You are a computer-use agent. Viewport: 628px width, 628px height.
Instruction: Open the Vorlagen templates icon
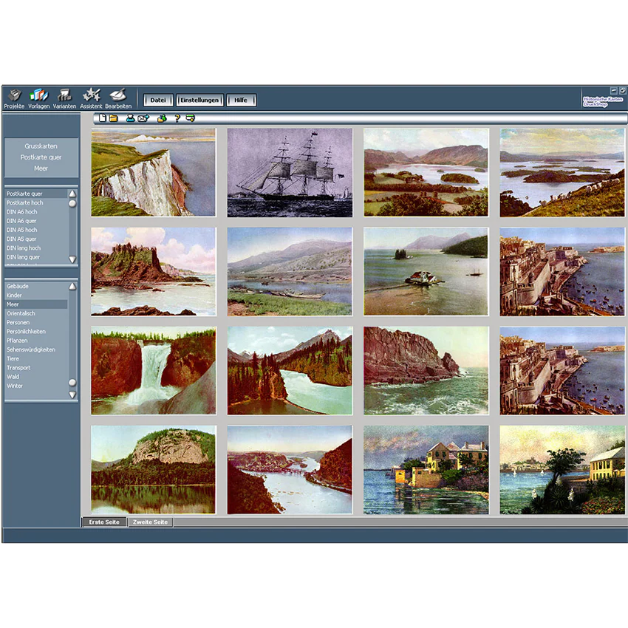pyautogui.click(x=39, y=98)
